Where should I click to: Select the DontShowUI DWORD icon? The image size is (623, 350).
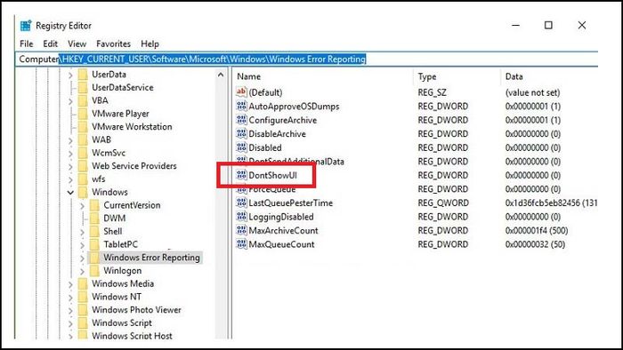pyautogui.click(x=241, y=175)
